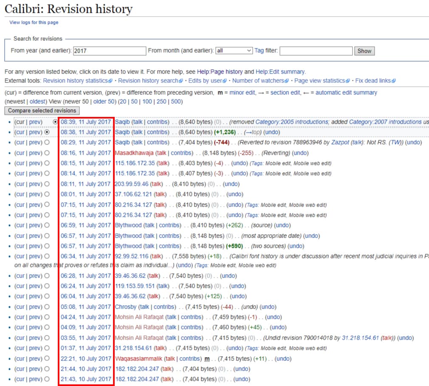Image resolution: width=429 pixels, height=386 pixels.
Task: Click the automatic edit summary link
Action: click(346, 93)
